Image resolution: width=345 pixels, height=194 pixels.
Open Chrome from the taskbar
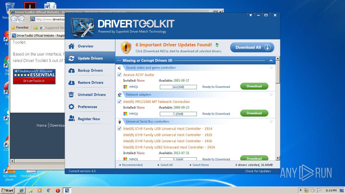pyautogui.click(x=49, y=190)
